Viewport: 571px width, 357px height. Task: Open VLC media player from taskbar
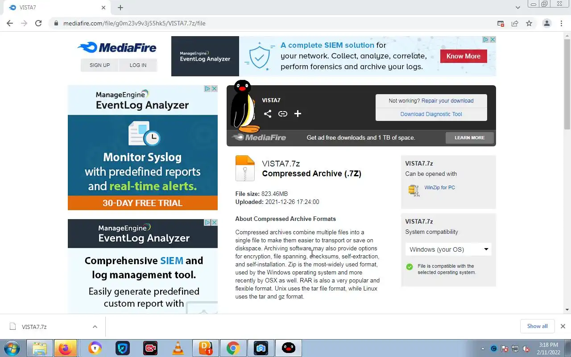(x=178, y=348)
